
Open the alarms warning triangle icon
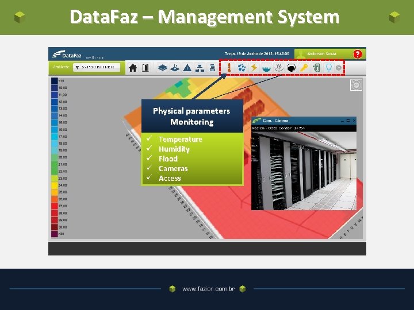coord(187,68)
